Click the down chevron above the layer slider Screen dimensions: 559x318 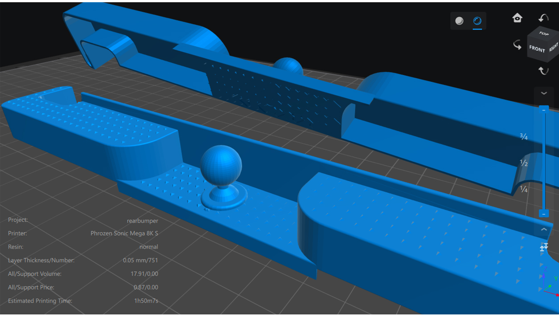[x=544, y=93]
